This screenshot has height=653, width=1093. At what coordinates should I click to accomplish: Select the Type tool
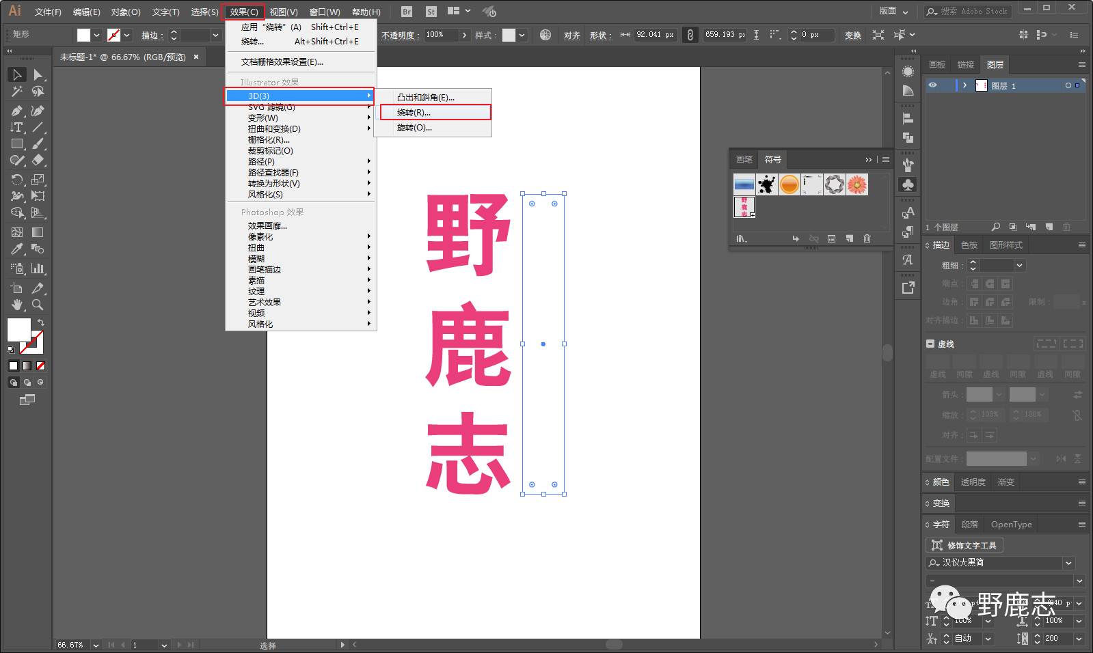coord(17,127)
